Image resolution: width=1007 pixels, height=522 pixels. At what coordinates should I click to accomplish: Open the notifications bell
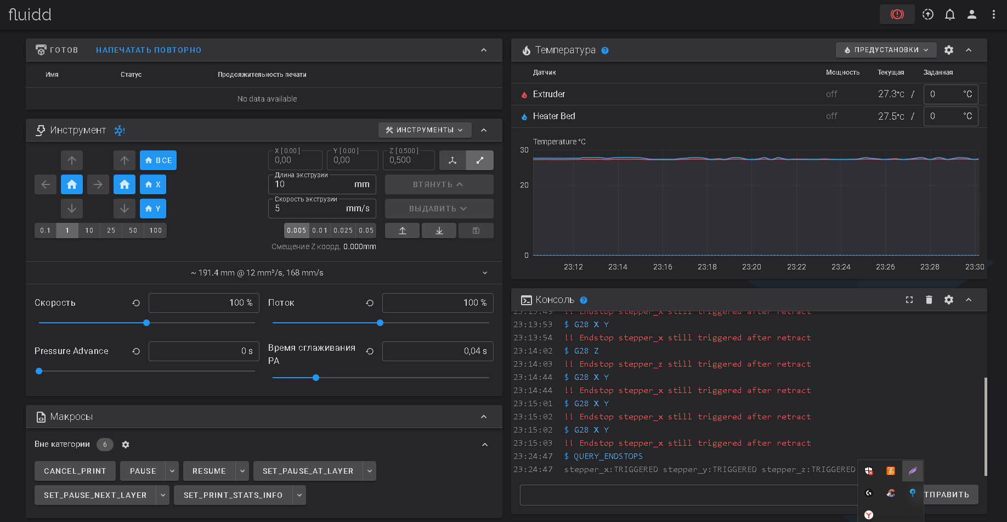[x=949, y=14]
